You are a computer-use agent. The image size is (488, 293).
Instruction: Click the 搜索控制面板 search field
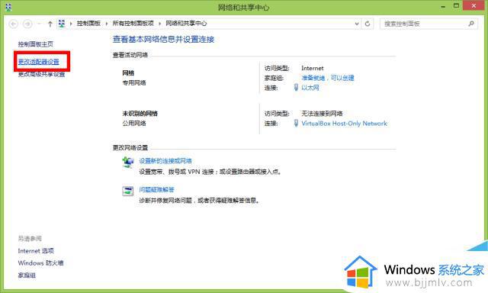429,24
